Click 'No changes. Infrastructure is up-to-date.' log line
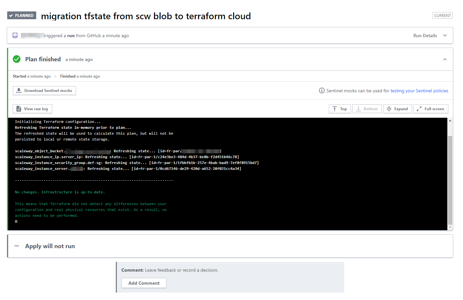Viewport: 463px width, 300px height. (60, 192)
